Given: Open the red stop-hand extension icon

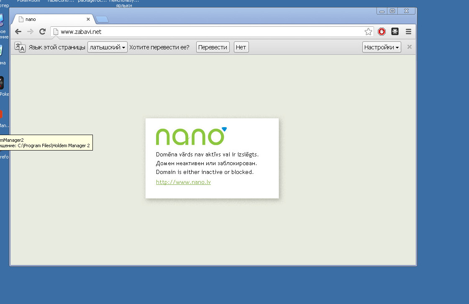Looking at the screenshot, I should [382, 32].
